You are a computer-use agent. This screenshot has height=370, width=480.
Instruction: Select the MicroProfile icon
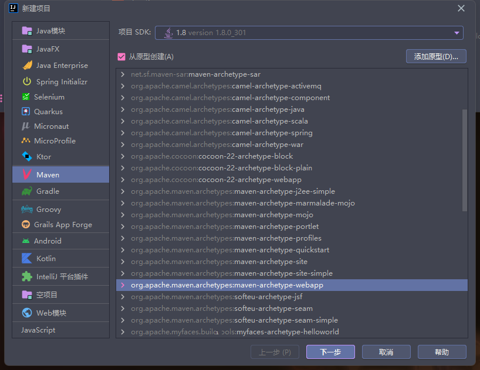click(26, 141)
